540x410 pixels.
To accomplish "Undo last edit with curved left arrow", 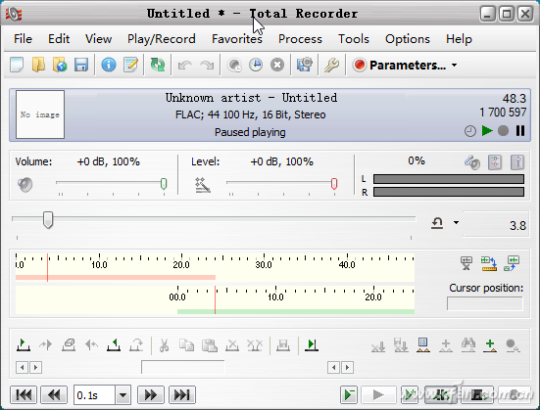I will [185, 65].
